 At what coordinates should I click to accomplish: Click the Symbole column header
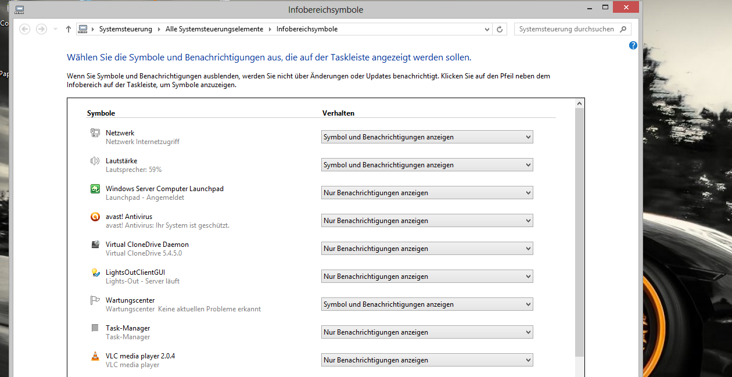pyautogui.click(x=101, y=113)
